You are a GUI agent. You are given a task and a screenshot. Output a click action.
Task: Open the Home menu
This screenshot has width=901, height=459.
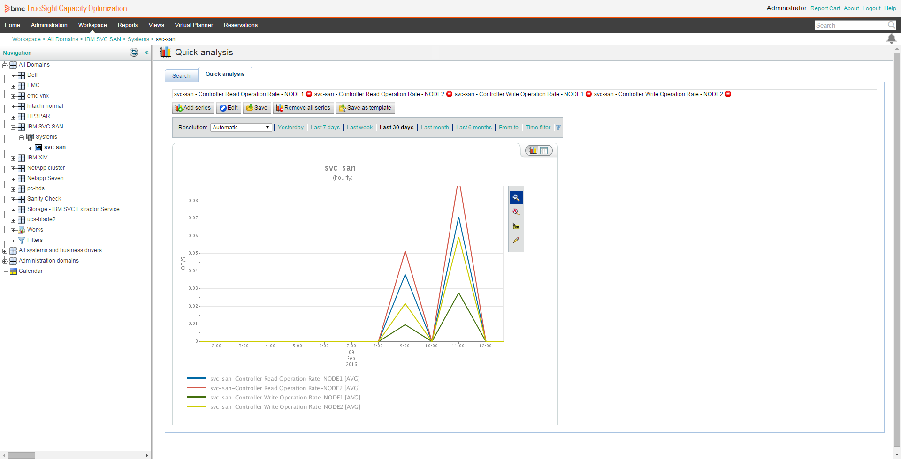click(x=12, y=25)
